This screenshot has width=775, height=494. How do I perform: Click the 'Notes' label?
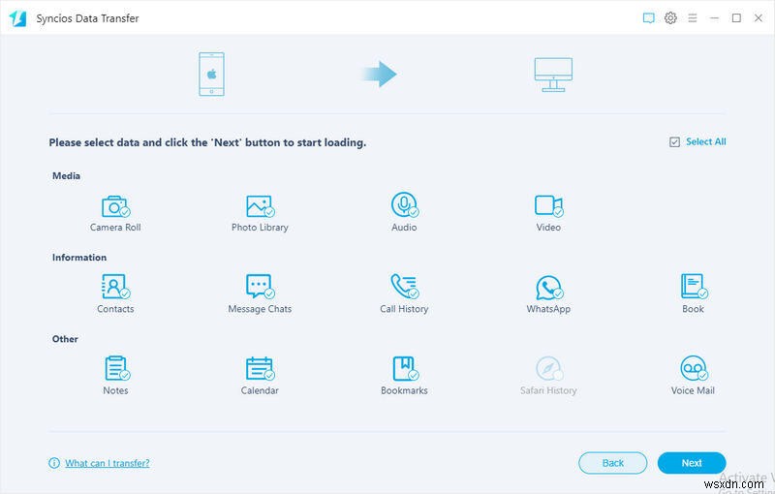(x=115, y=390)
